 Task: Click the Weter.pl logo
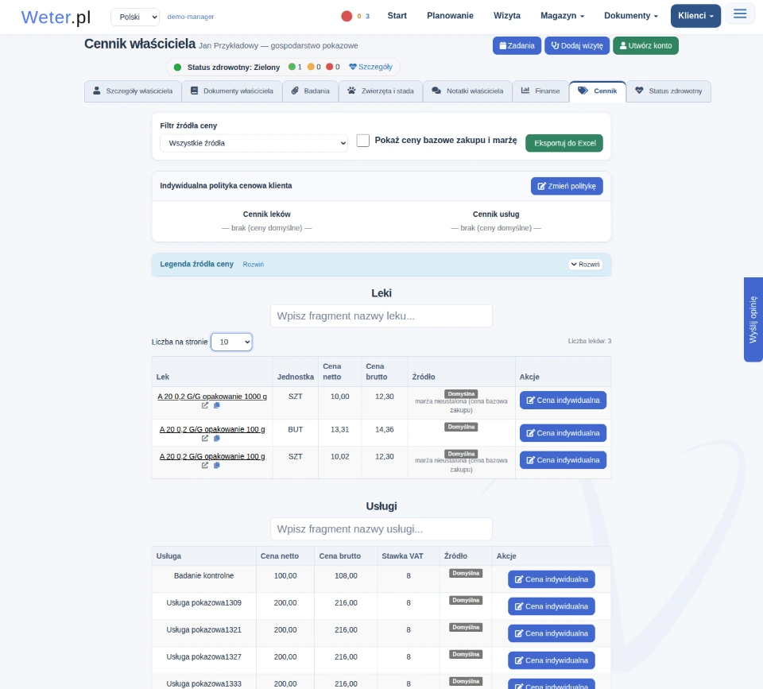(56, 17)
